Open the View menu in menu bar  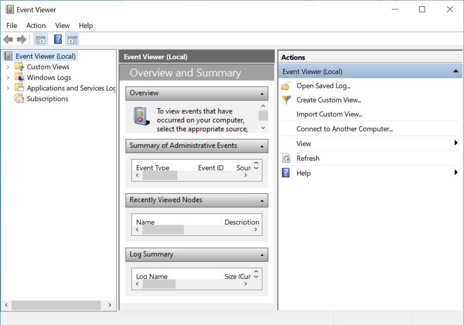click(62, 26)
